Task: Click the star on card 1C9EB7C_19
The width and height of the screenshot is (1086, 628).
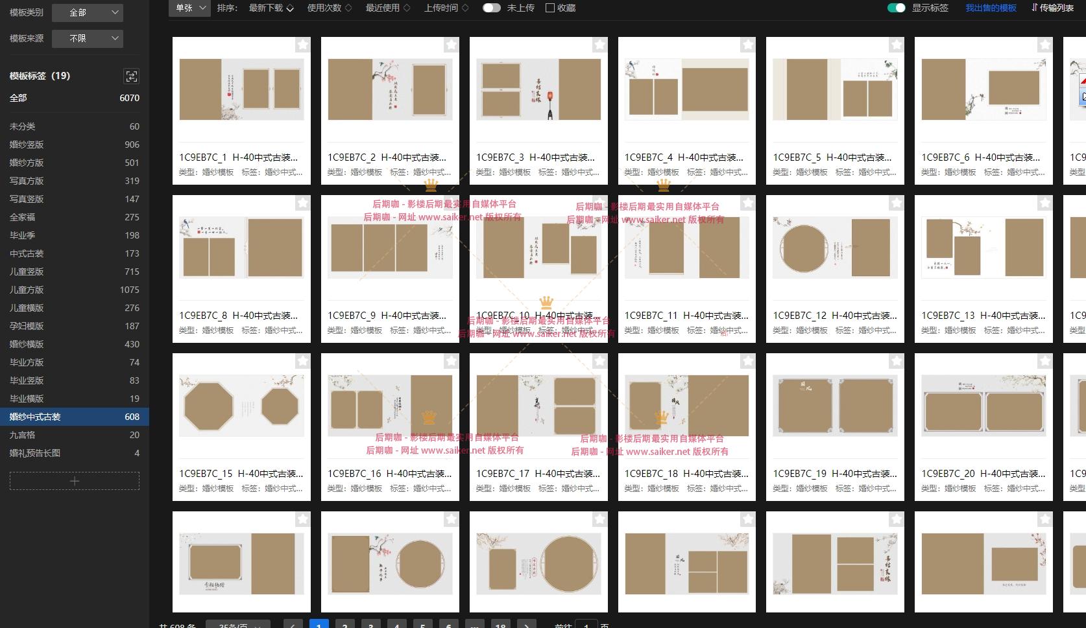Action: 897,361
